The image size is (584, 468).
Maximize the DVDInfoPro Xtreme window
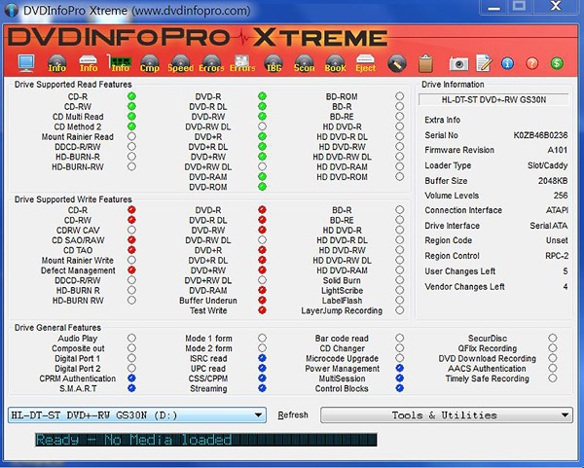point(519,7)
